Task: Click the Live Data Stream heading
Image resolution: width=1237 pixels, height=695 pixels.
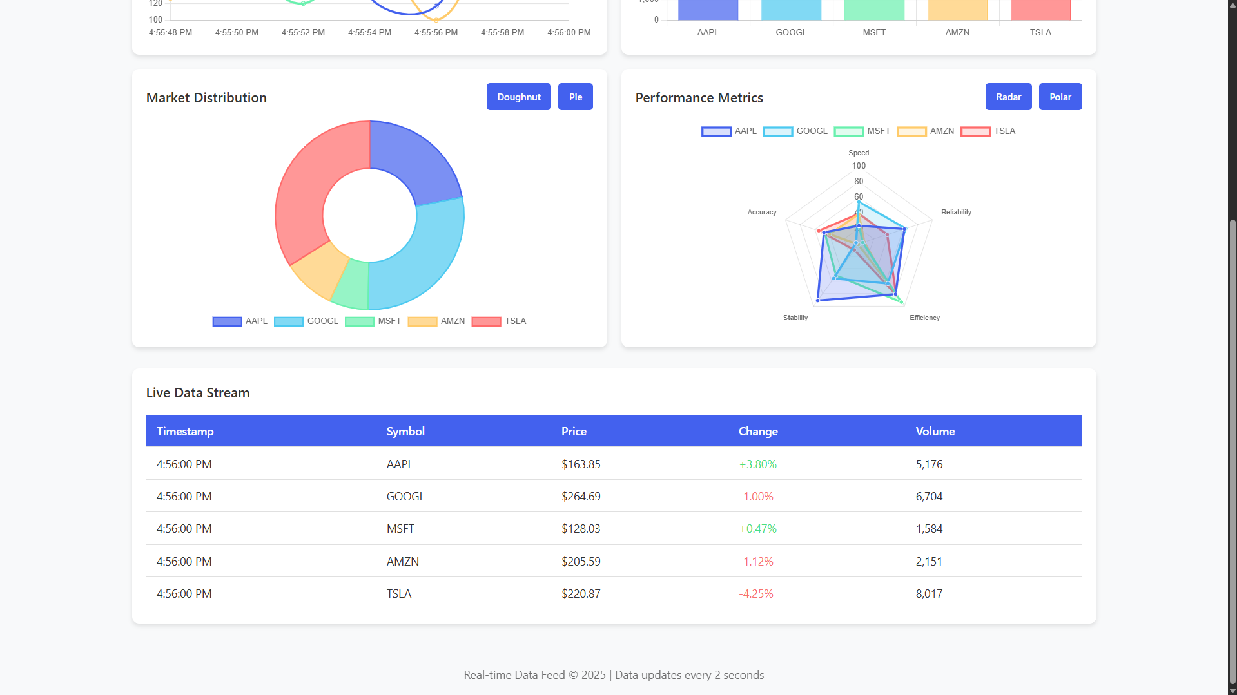Action: [x=198, y=393]
